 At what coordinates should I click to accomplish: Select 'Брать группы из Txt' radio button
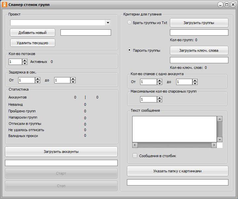(x=129, y=23)
